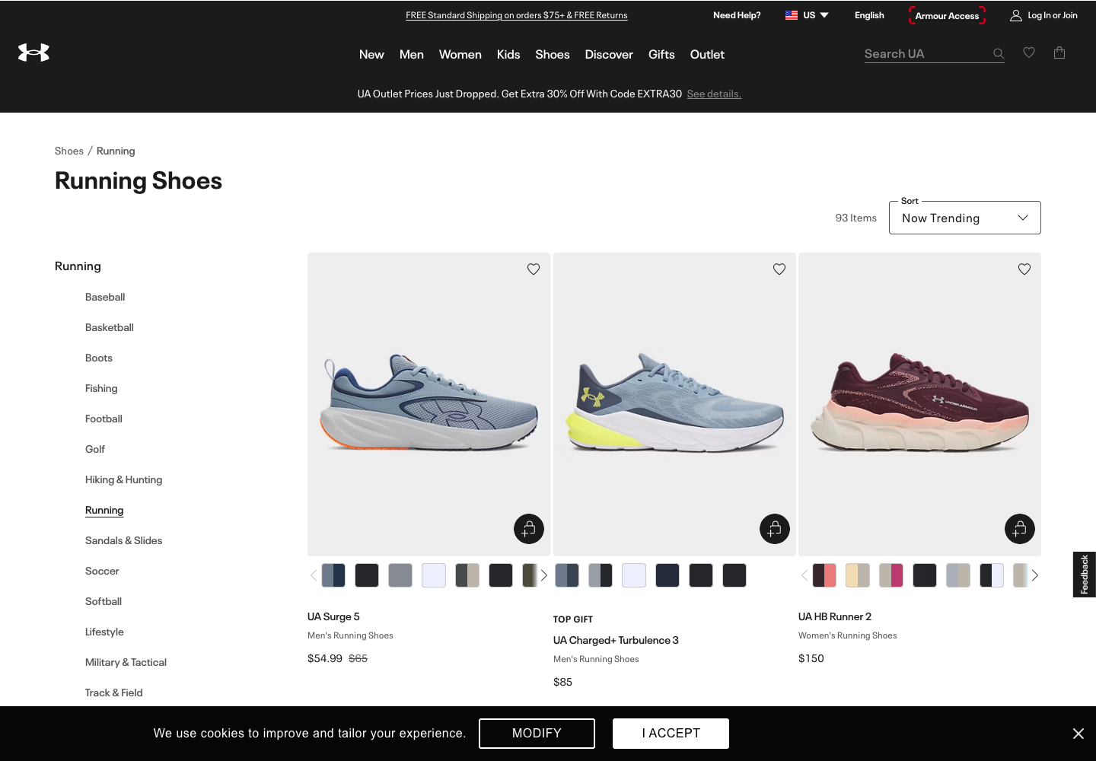Viewport: 1096px width, 761px height.
Task: Open the Feedback side tab
Action: point(1085,575)
